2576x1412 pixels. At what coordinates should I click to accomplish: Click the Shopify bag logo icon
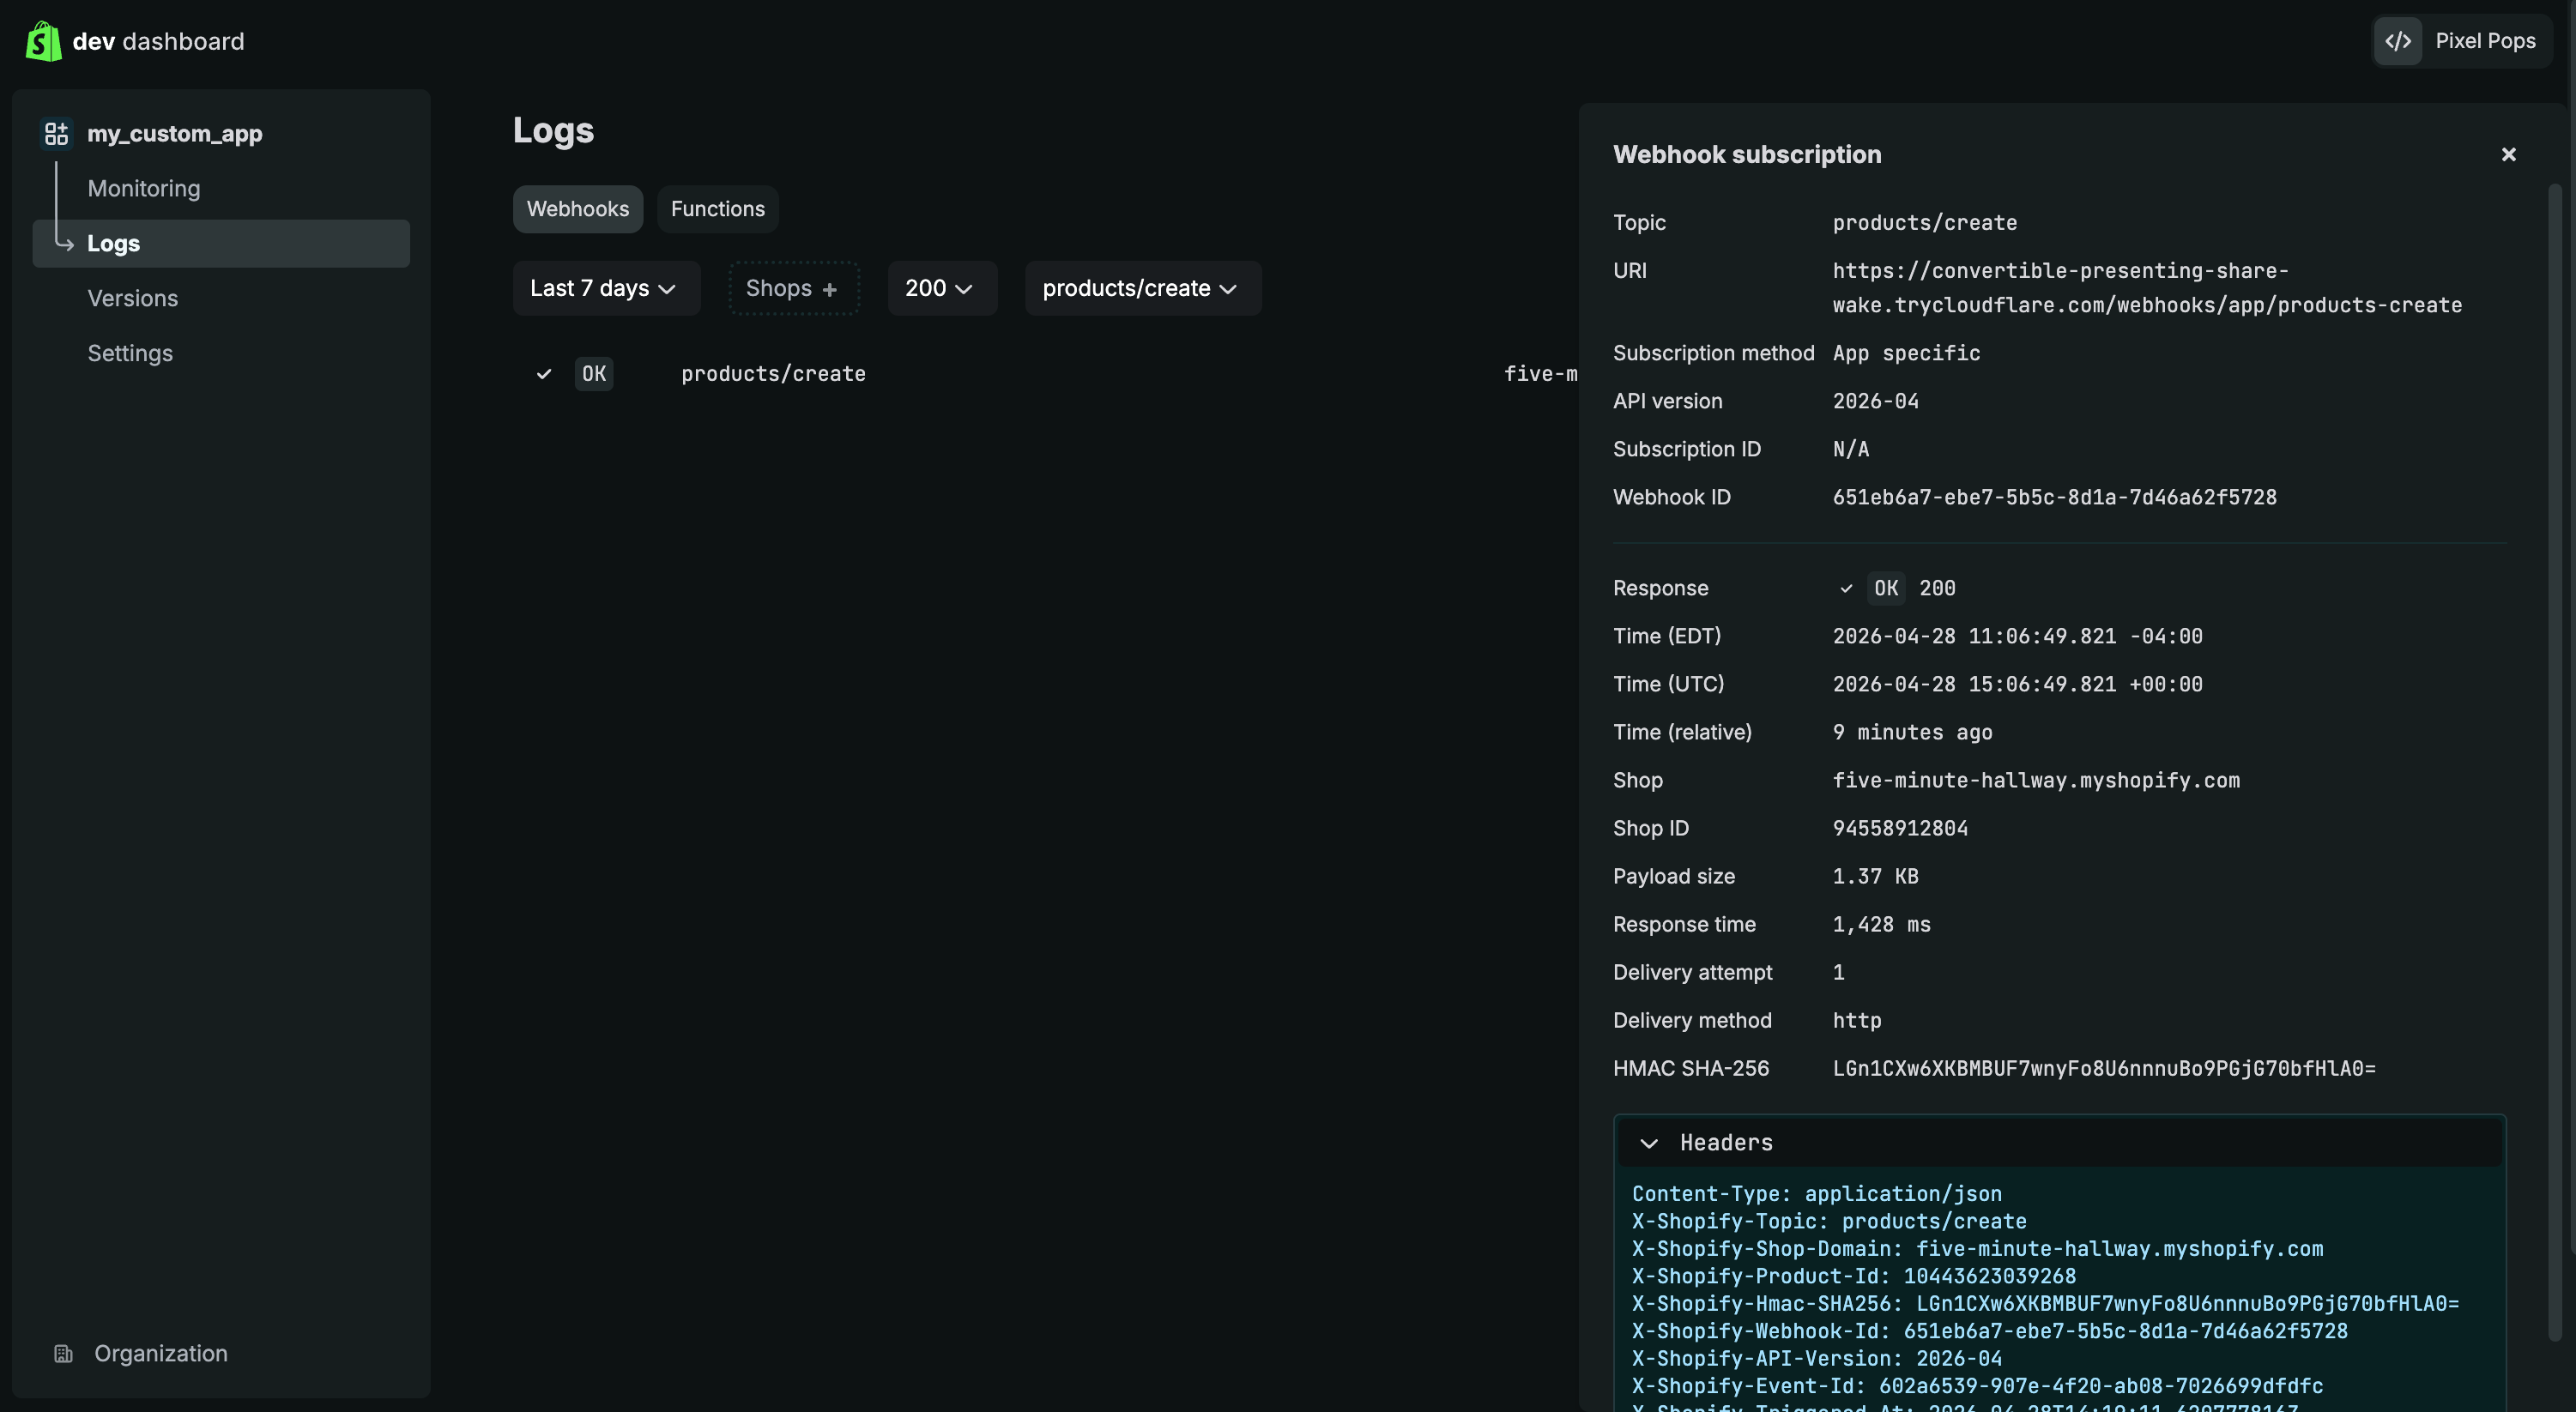click(x=43, y=41)
